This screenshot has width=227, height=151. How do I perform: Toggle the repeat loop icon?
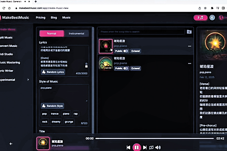[151, 147]
